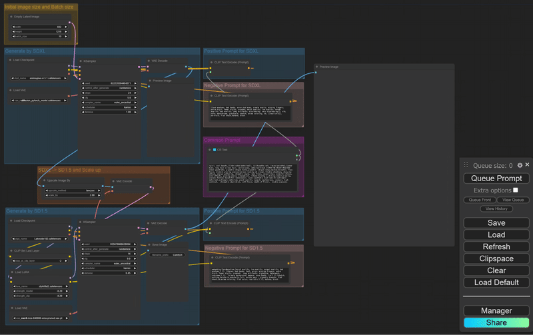Adjust cfg value 5.0 in SDXL KSampler
Viewport: 533px width, 335px height.
109,97
